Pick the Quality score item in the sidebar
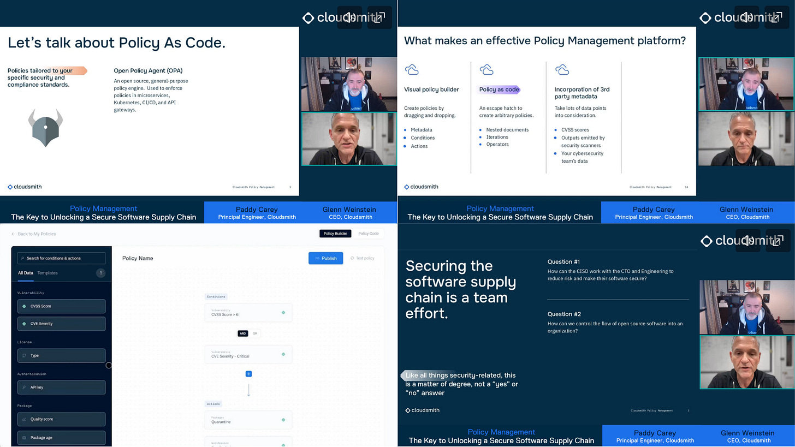Screen dimensions: 795x447 [61, 419]
